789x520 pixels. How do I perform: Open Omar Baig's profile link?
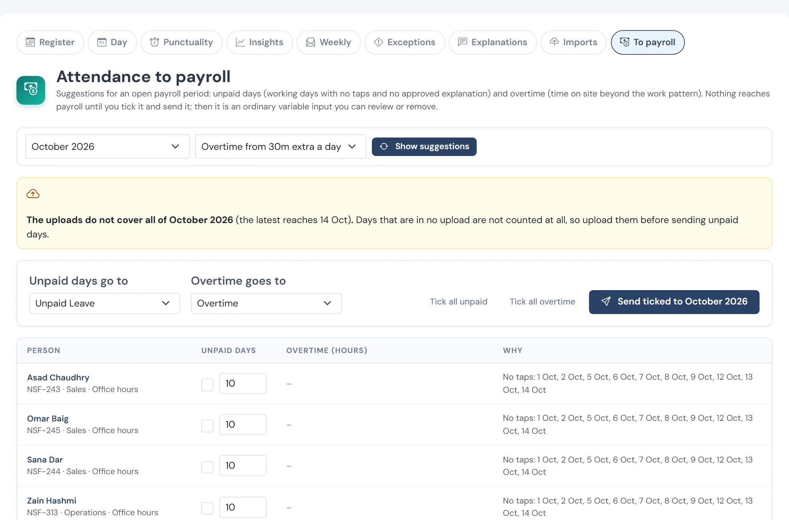(48, 418)
